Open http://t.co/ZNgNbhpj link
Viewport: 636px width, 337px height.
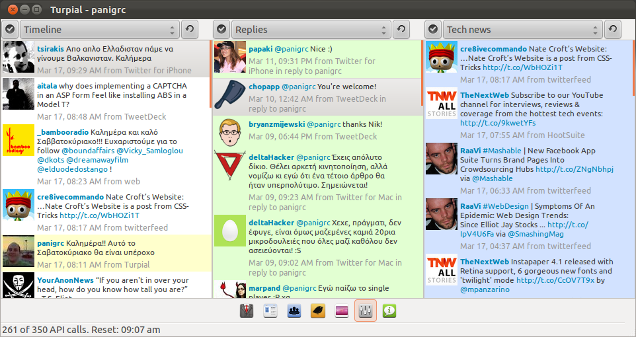575,169
